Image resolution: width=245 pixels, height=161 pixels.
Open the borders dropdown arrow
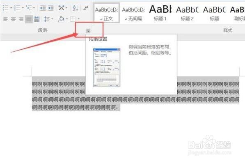pyautogui.click(x=79, y=19)
